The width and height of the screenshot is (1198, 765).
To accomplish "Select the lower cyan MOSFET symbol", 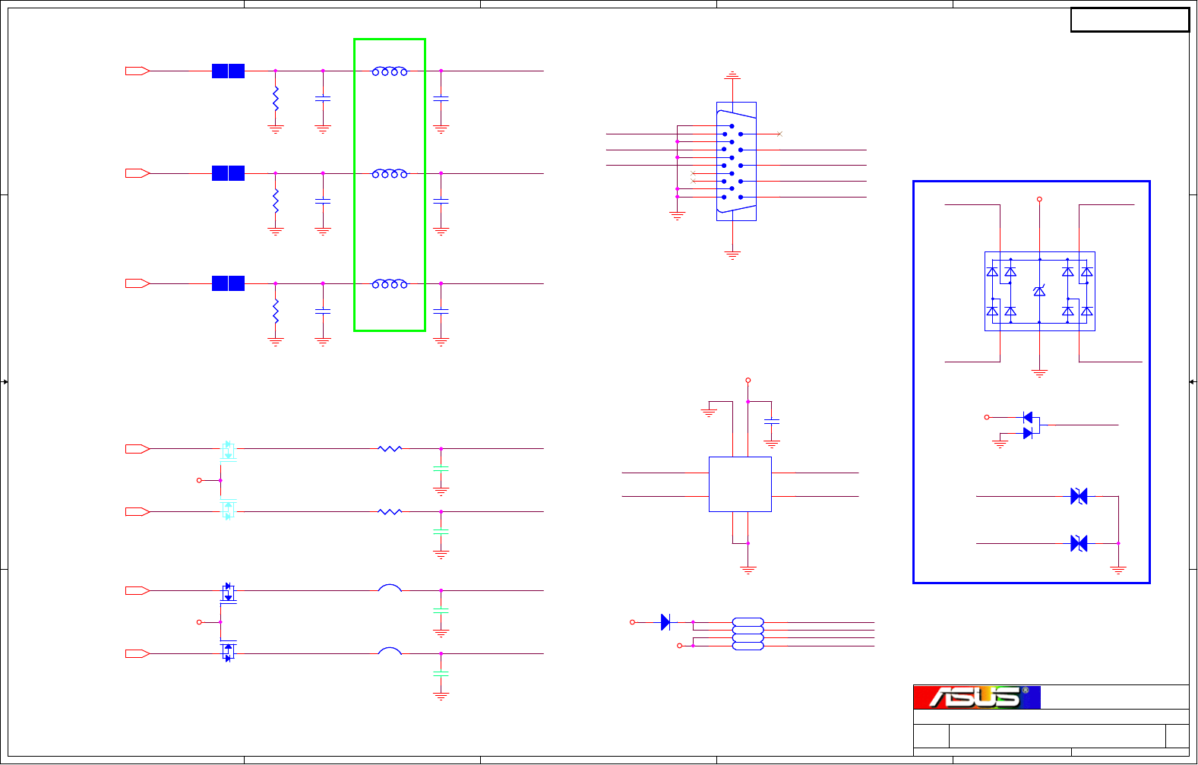I will click(x=228, y=510).
